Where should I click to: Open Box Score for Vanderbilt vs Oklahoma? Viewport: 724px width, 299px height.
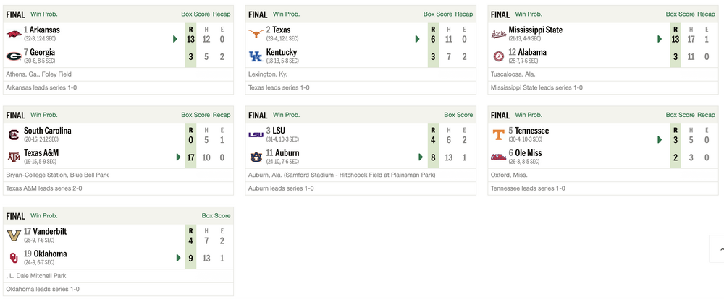[216, 215]
